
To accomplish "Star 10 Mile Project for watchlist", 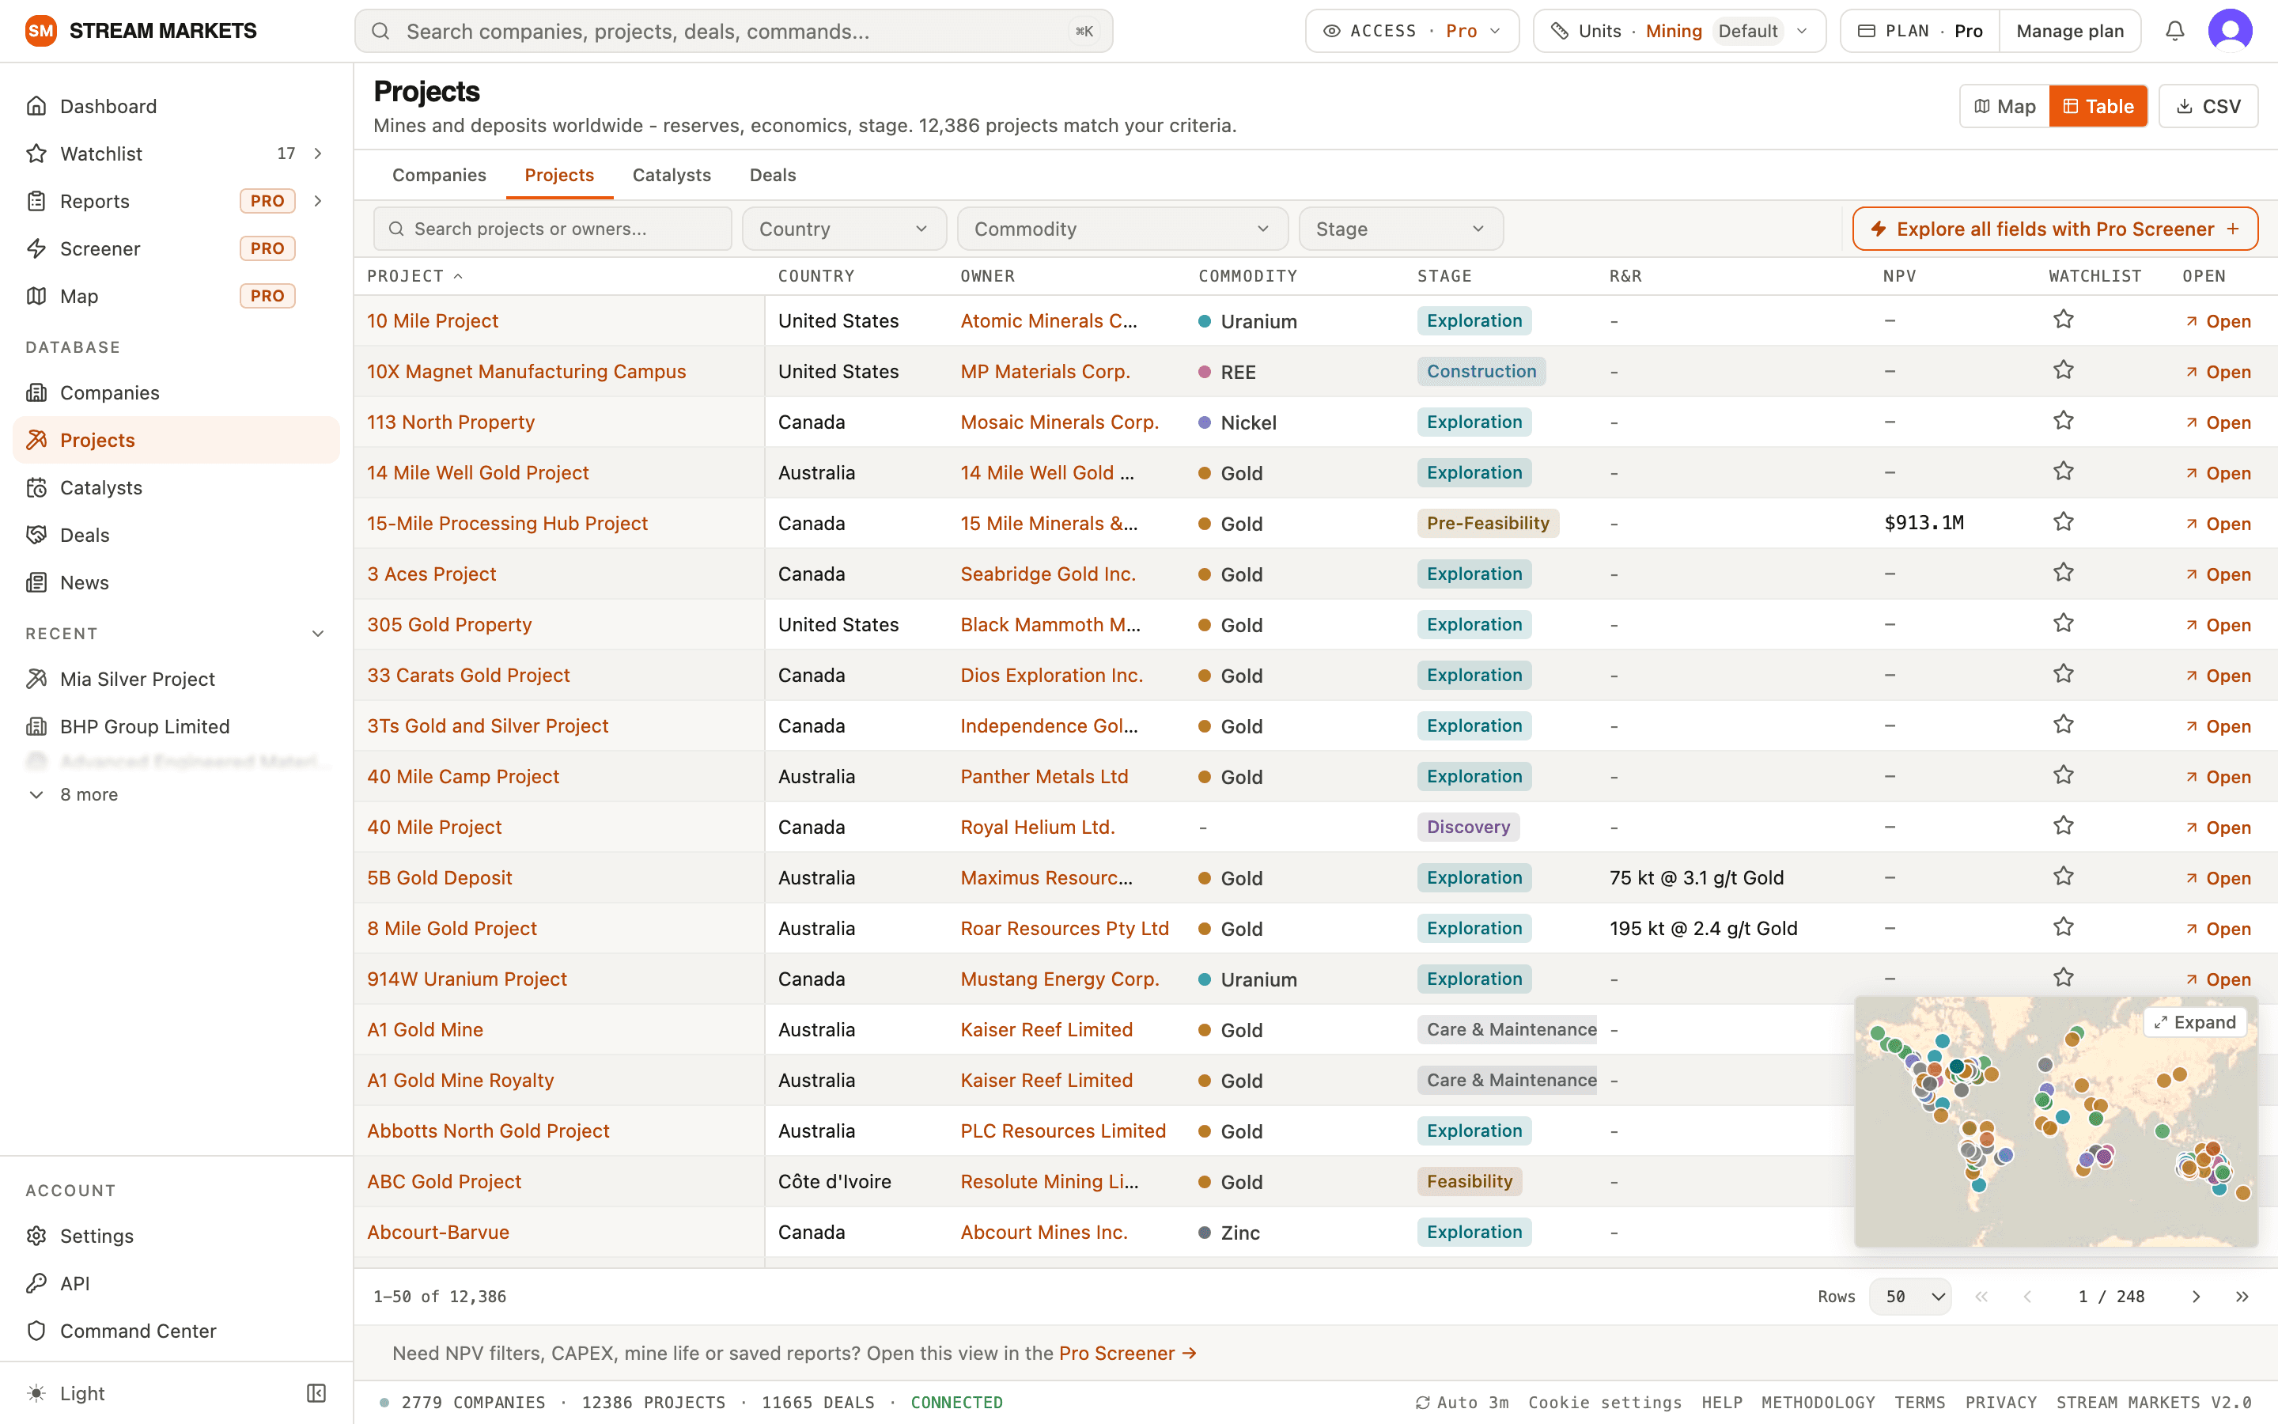I will click(2064, 320).
